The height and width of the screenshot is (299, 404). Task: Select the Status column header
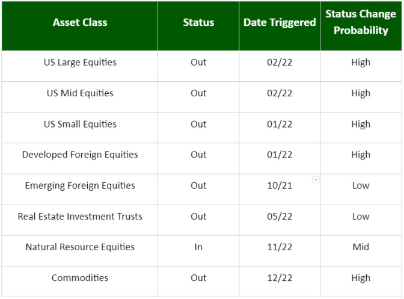tap(198, 26)
